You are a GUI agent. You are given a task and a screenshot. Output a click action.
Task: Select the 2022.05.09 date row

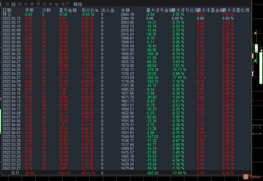(x=12, y=30)
